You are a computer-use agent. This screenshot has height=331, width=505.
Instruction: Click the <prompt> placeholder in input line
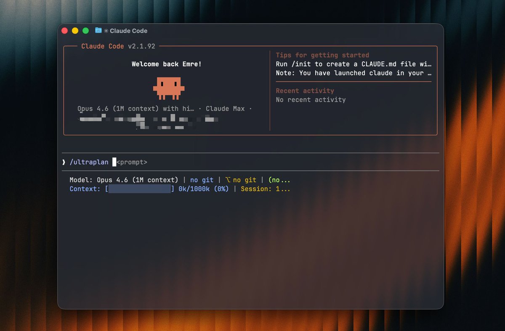(x=132, y=162)
